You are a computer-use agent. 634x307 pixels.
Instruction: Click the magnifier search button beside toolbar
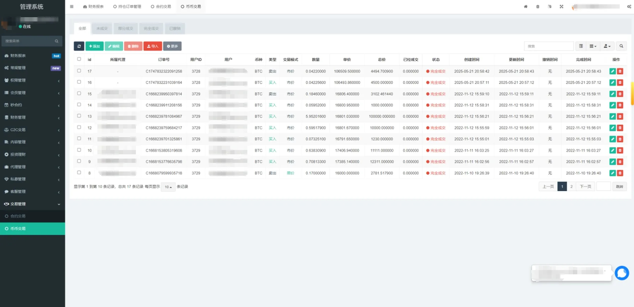click(x=621, y=46)
